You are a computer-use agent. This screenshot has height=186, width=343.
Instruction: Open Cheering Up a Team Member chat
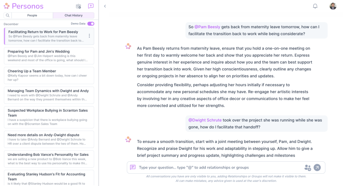[x=49, y=76]
